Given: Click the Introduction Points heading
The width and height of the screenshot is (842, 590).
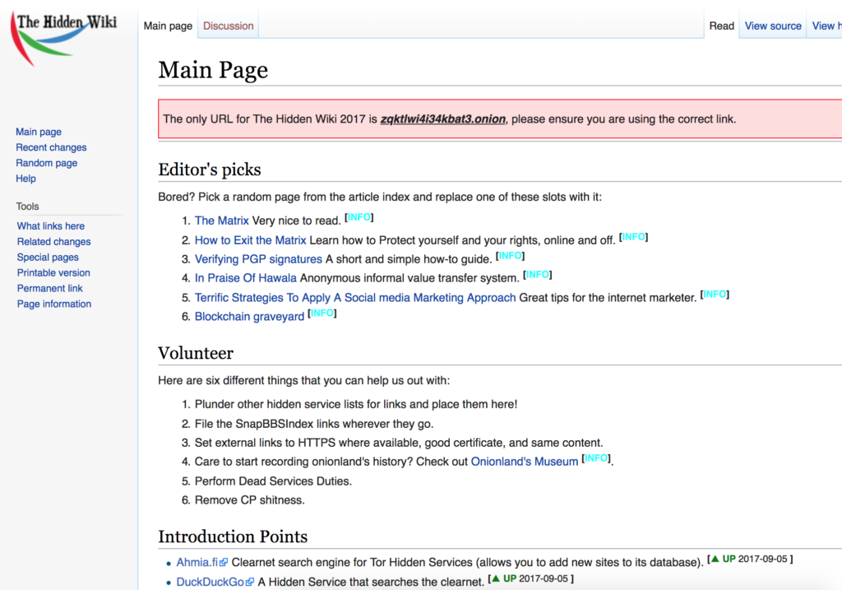Looking at the screenshot, I should click(x=233, y=537).
